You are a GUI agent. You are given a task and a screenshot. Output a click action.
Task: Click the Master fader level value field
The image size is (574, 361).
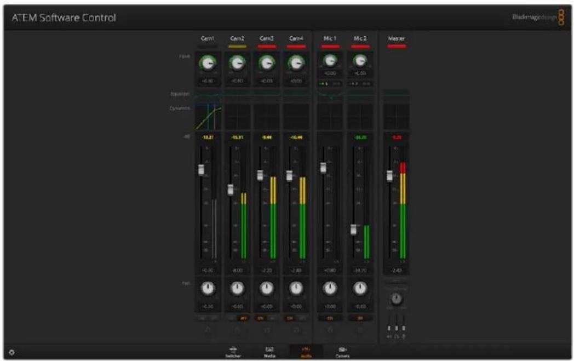tap(397, 270)
